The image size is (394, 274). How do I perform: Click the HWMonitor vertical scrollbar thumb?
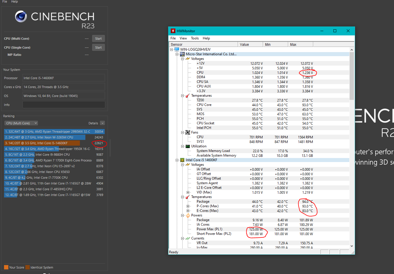coord(352,76)
